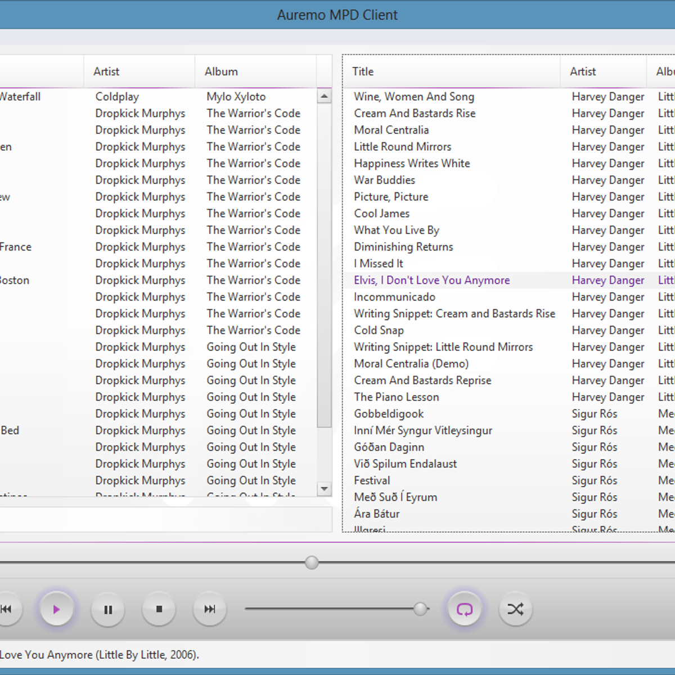Click the Pause button
Image resolution: width=675 pixels, height=675 pixels.
pos(108,609)
